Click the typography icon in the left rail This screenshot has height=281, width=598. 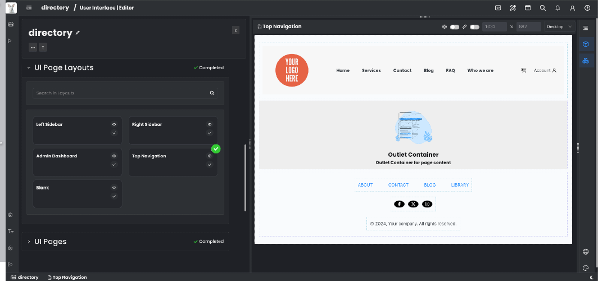click(10, 232)
